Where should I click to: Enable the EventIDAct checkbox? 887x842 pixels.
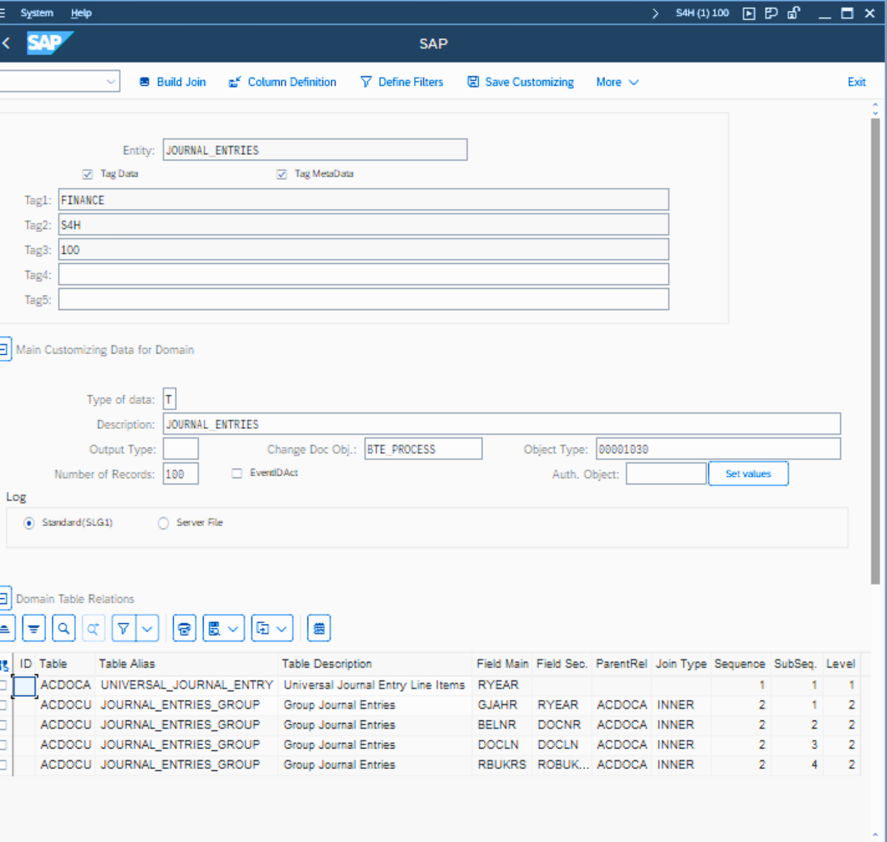[x=237, y=473]
